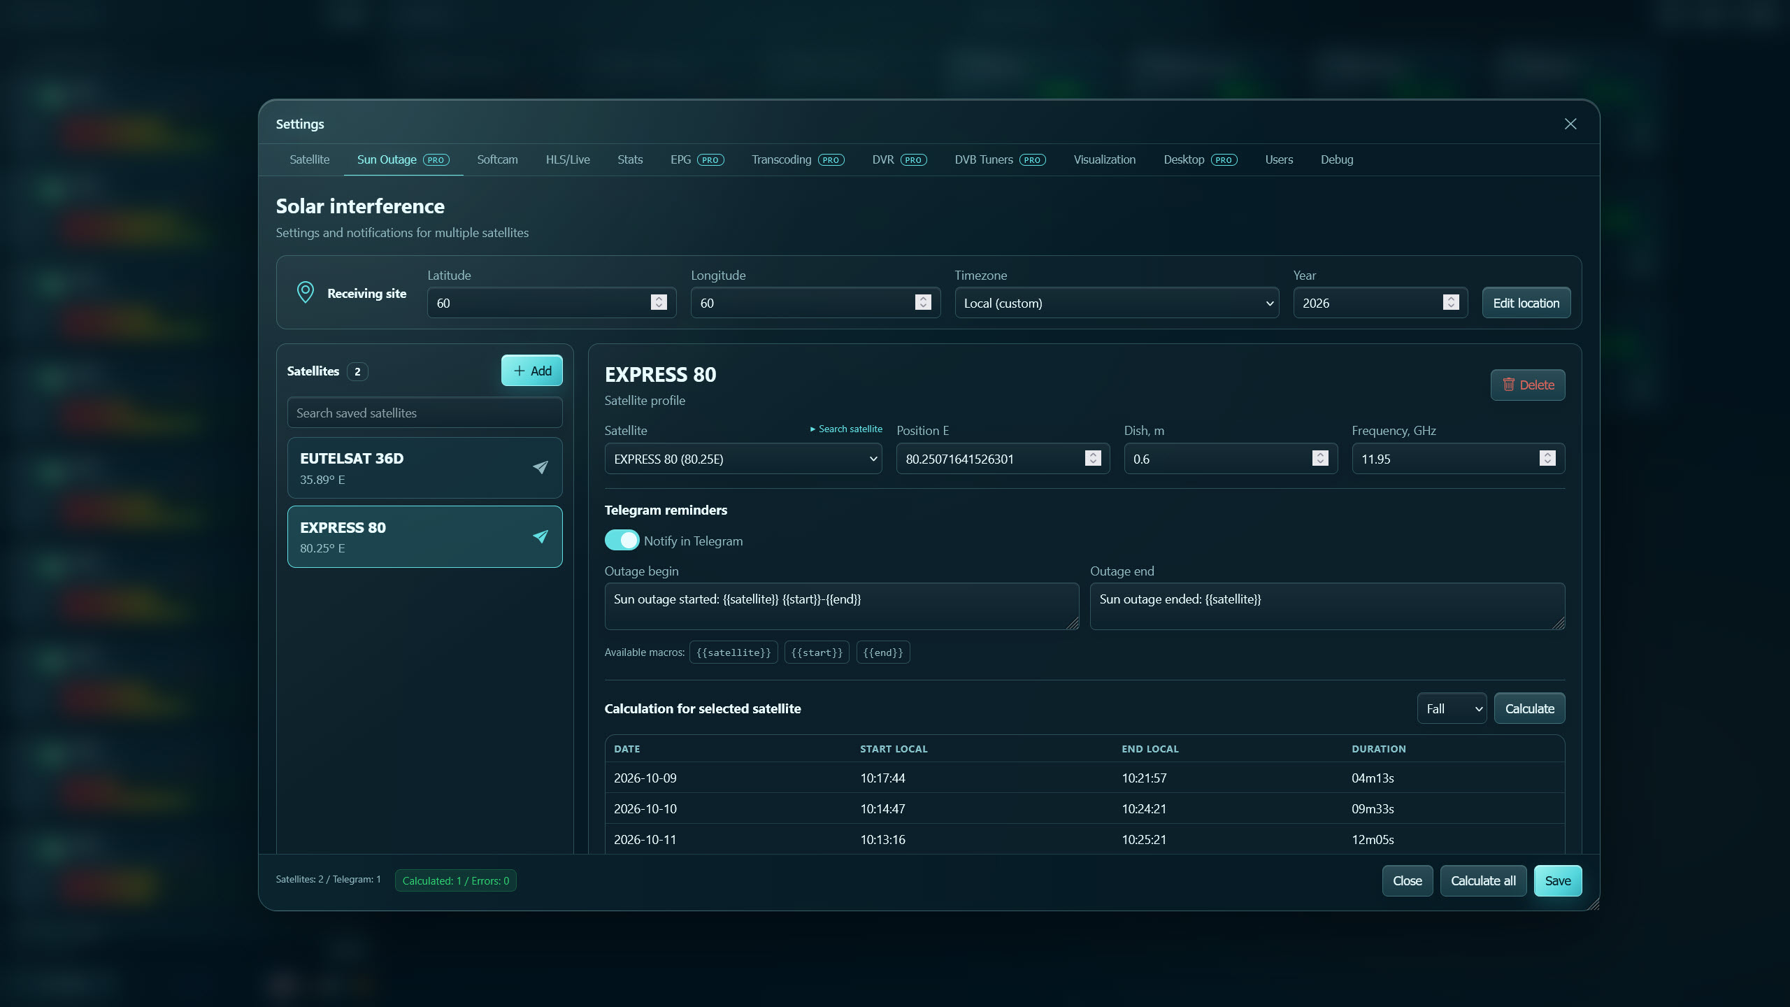Click the Calculate all button
The image size is (1790, 1007).
pos(1483,880)
